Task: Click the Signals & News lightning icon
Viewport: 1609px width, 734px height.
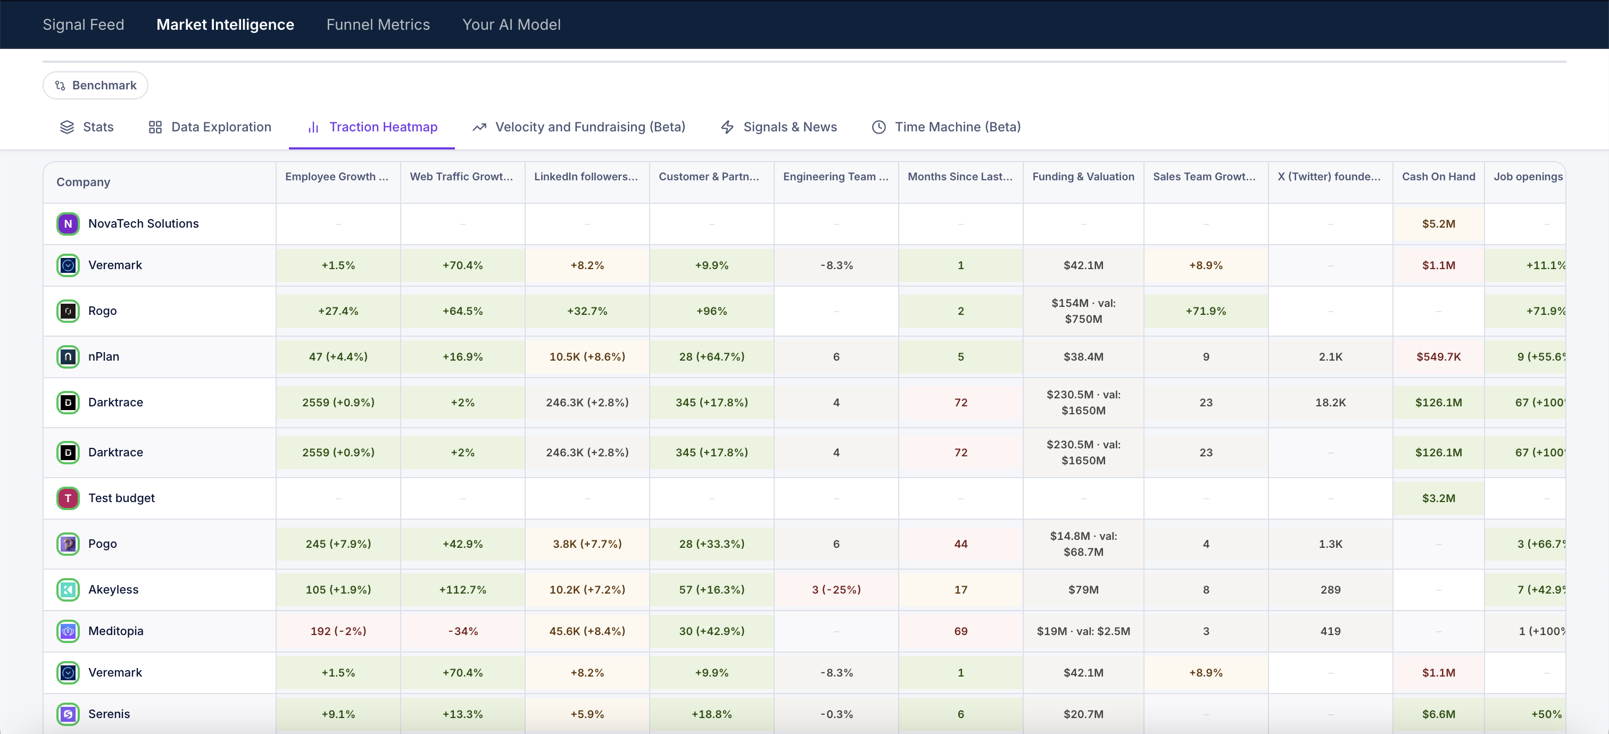Action: [727, 127]
